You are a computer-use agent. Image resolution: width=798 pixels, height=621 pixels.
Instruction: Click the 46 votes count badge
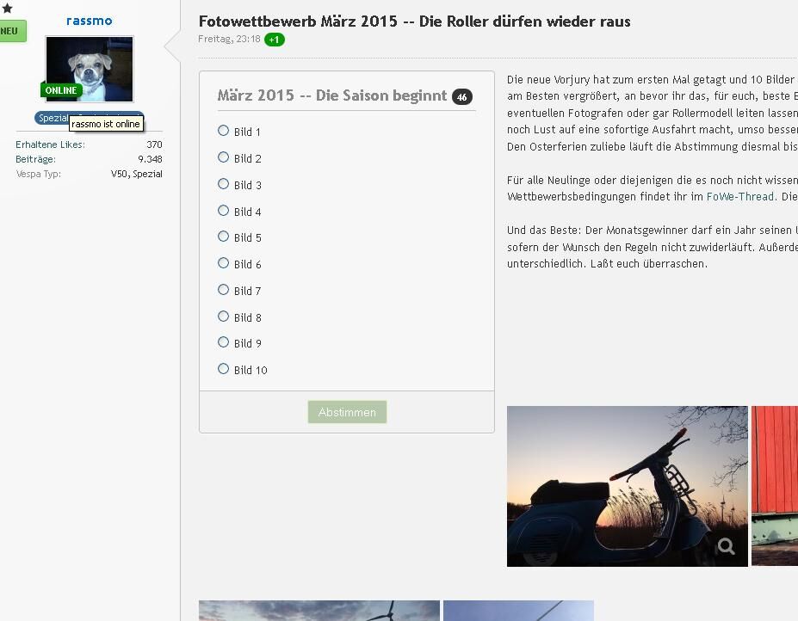click(x=461, y=97)
